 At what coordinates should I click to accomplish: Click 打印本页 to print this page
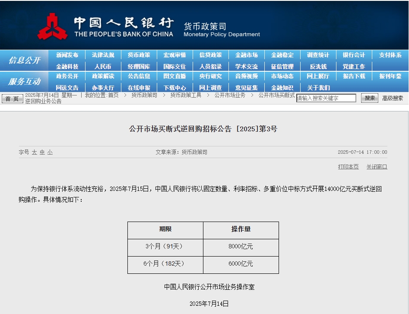coord(348,167)
